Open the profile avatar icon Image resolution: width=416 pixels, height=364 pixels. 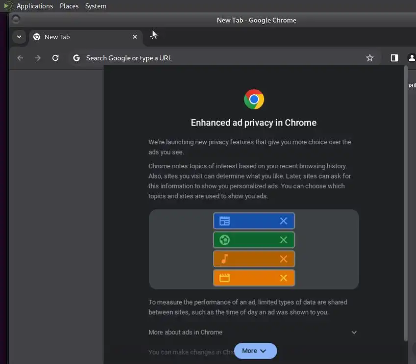click(412, 58)
